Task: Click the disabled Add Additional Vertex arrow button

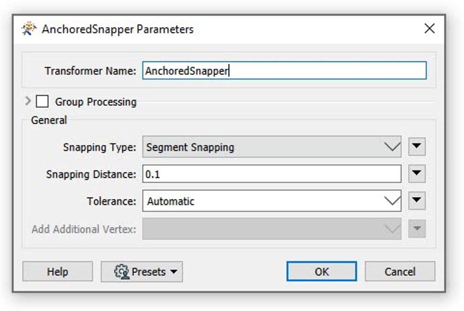Action: (417, 228)
